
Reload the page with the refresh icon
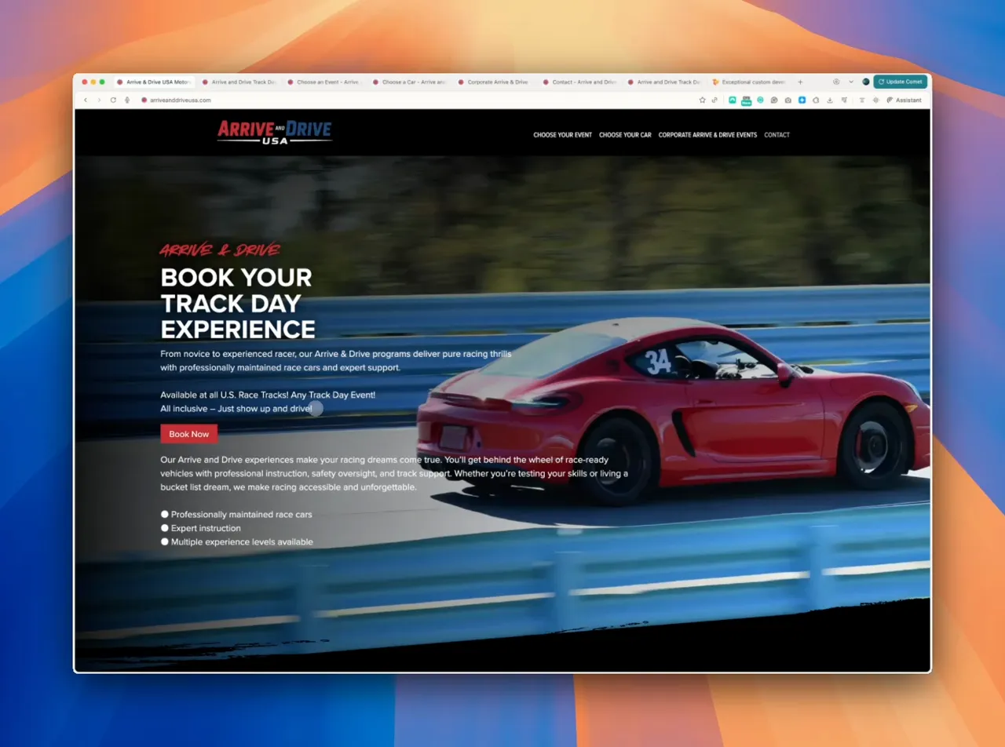[x=113, y=100]
